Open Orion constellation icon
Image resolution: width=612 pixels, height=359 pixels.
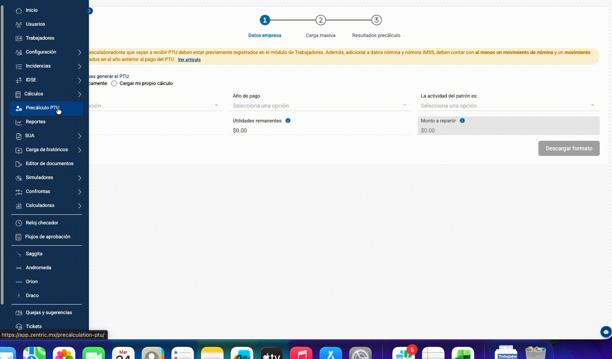(18, 281)
